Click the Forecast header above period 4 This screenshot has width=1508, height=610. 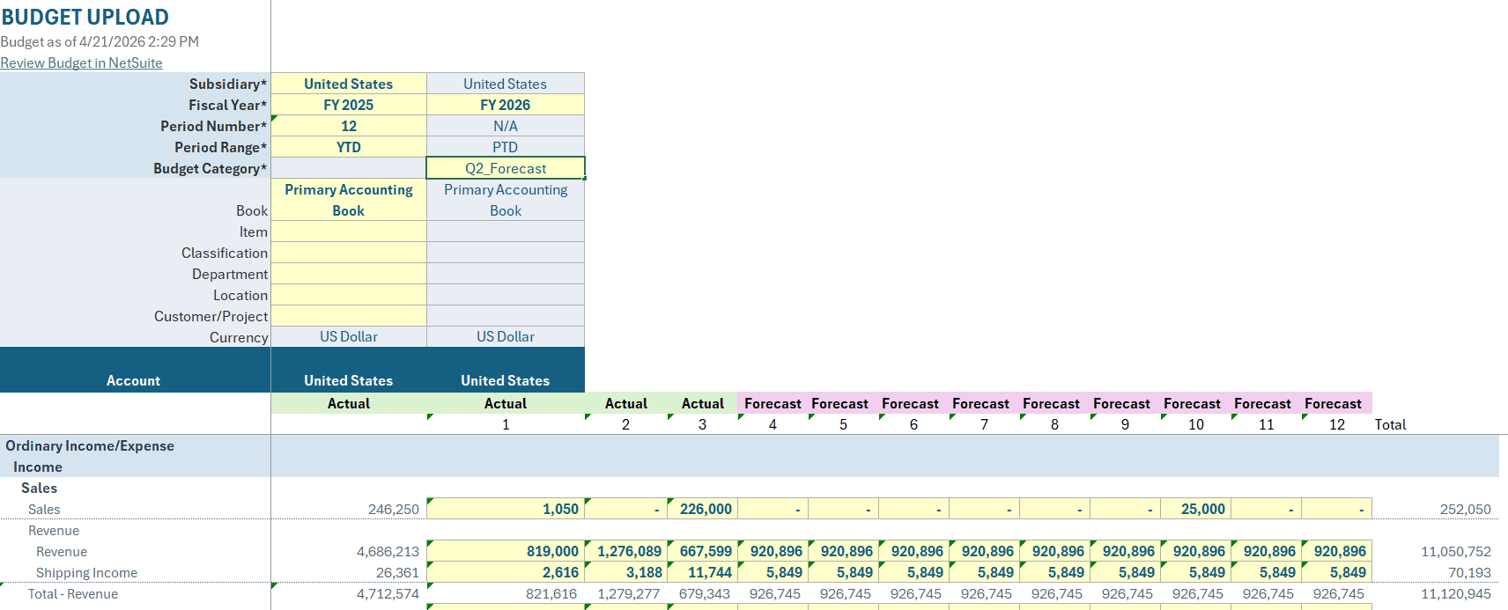coord(772,403)
